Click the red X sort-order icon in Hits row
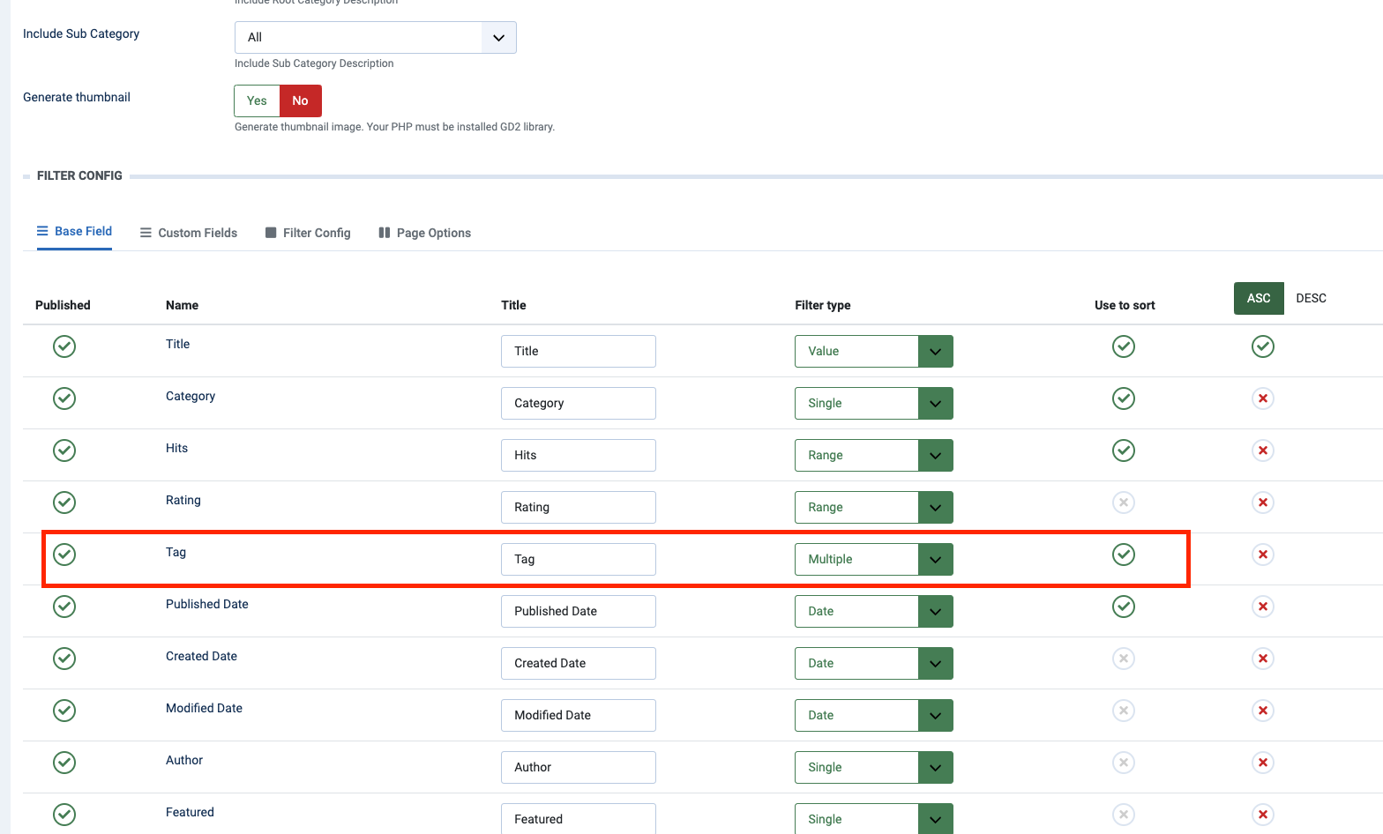This screenshot has width=1383, height=834. pos(1262,451)
